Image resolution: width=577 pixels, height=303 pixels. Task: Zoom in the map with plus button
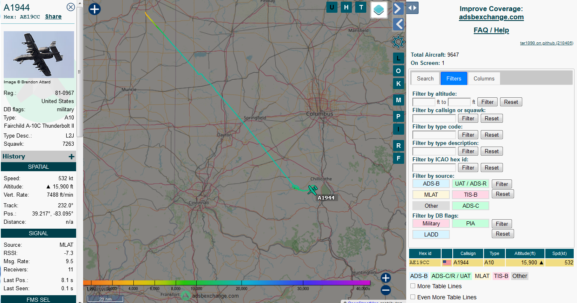click(x=386, y=278)
